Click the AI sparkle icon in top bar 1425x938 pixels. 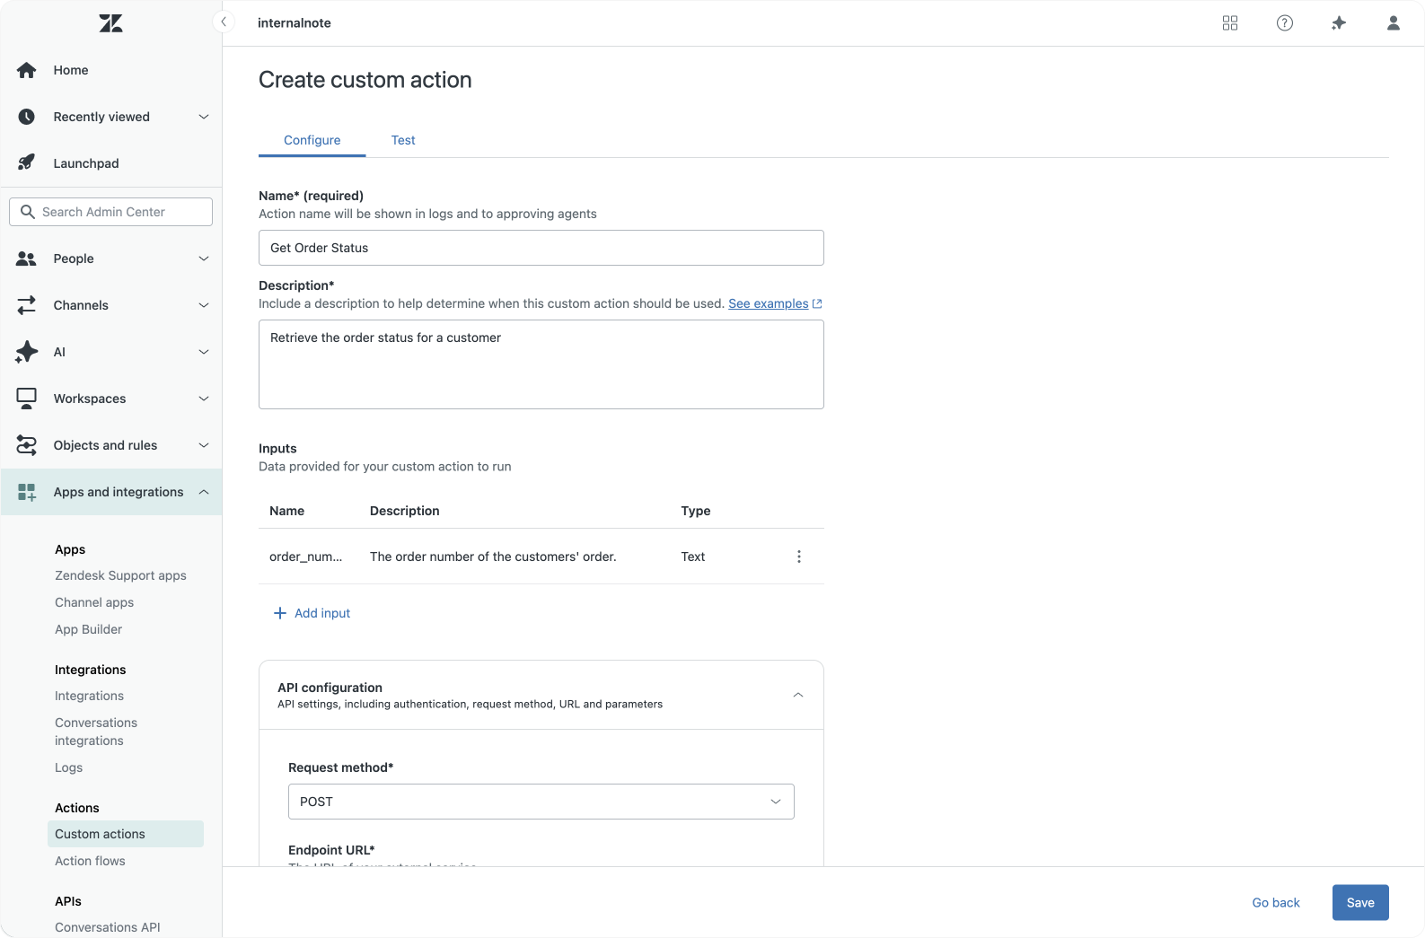(x=1339, y=23)
